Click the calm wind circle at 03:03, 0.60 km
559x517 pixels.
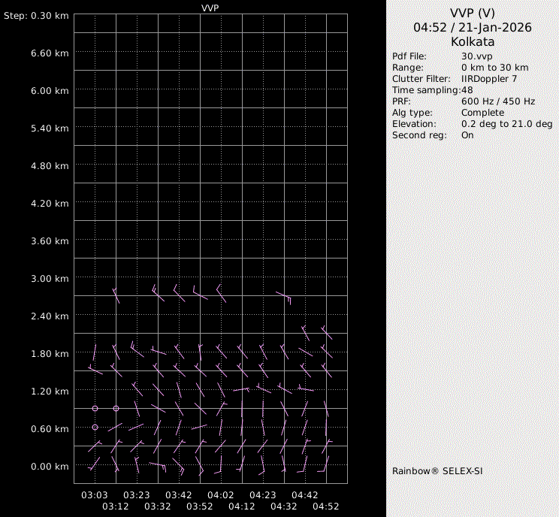click(x=95, y=427)
